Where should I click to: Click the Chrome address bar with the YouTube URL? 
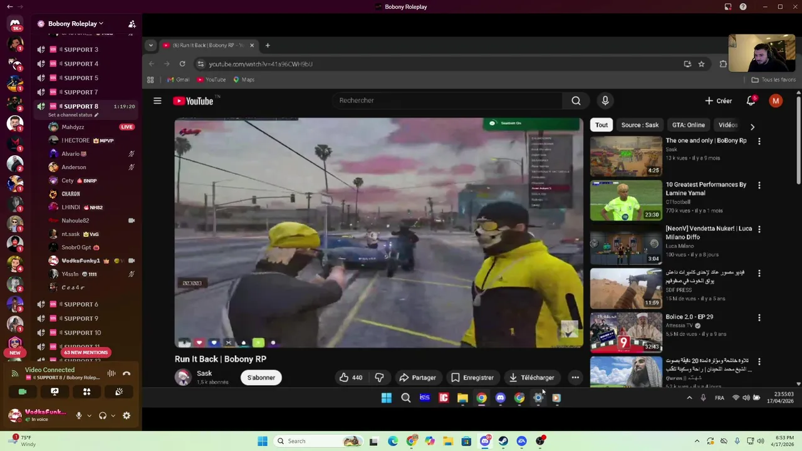[x=439, y=64]
